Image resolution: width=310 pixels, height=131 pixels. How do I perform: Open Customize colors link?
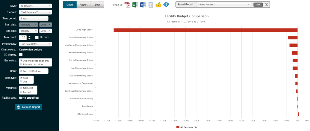[31, 49]
